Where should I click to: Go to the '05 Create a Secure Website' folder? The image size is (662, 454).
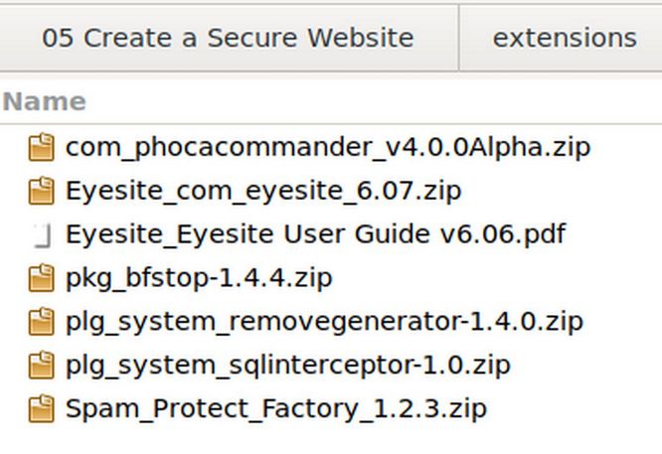click(228, 38)
